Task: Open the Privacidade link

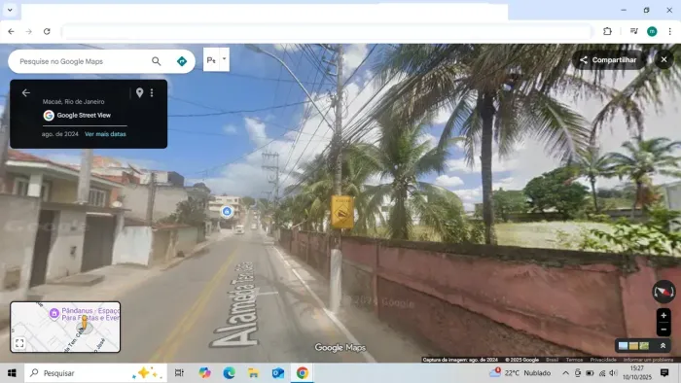Action: pyautogui.click(x=603, y=360)
